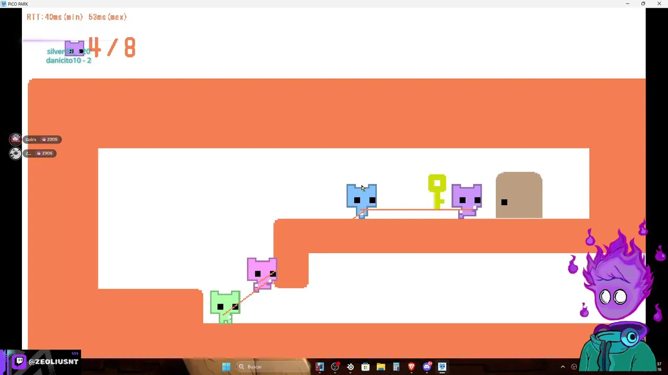Open Steam from the taskbar
This screenshot has height=375, width=668.
tap(350, 367)
